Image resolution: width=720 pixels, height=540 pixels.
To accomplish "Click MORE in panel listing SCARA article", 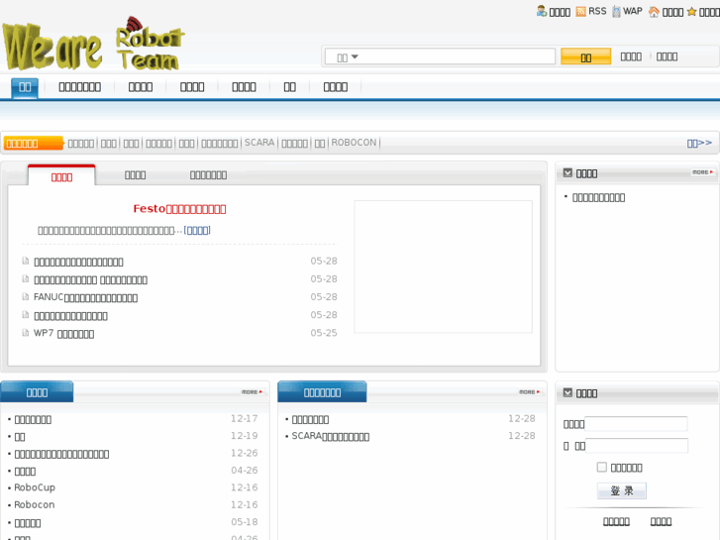I will pyautogui.click(x=530, y=392).
